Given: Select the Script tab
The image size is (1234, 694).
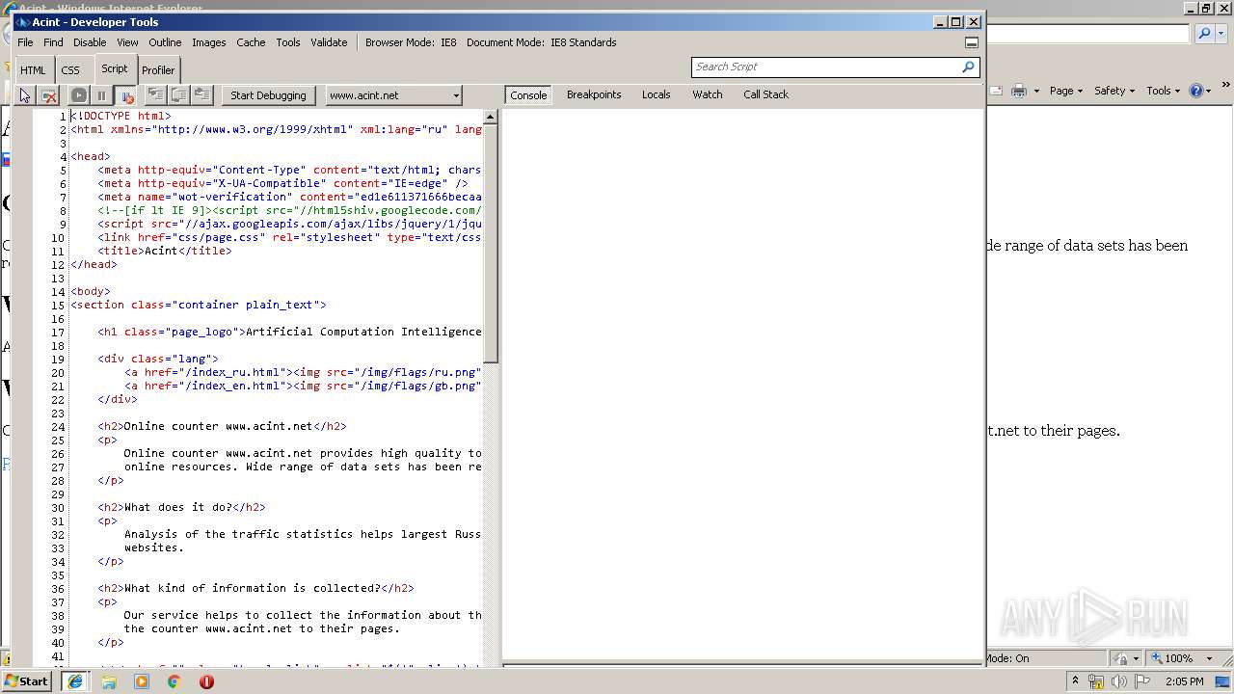Looking at the screenshot, I should 115,68.
